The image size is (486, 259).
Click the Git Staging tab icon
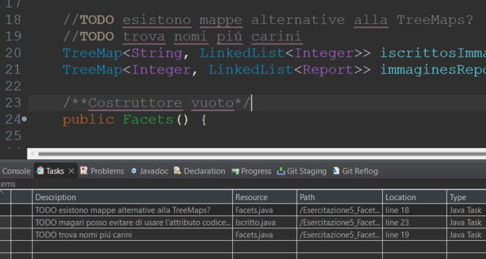point(280,171)
